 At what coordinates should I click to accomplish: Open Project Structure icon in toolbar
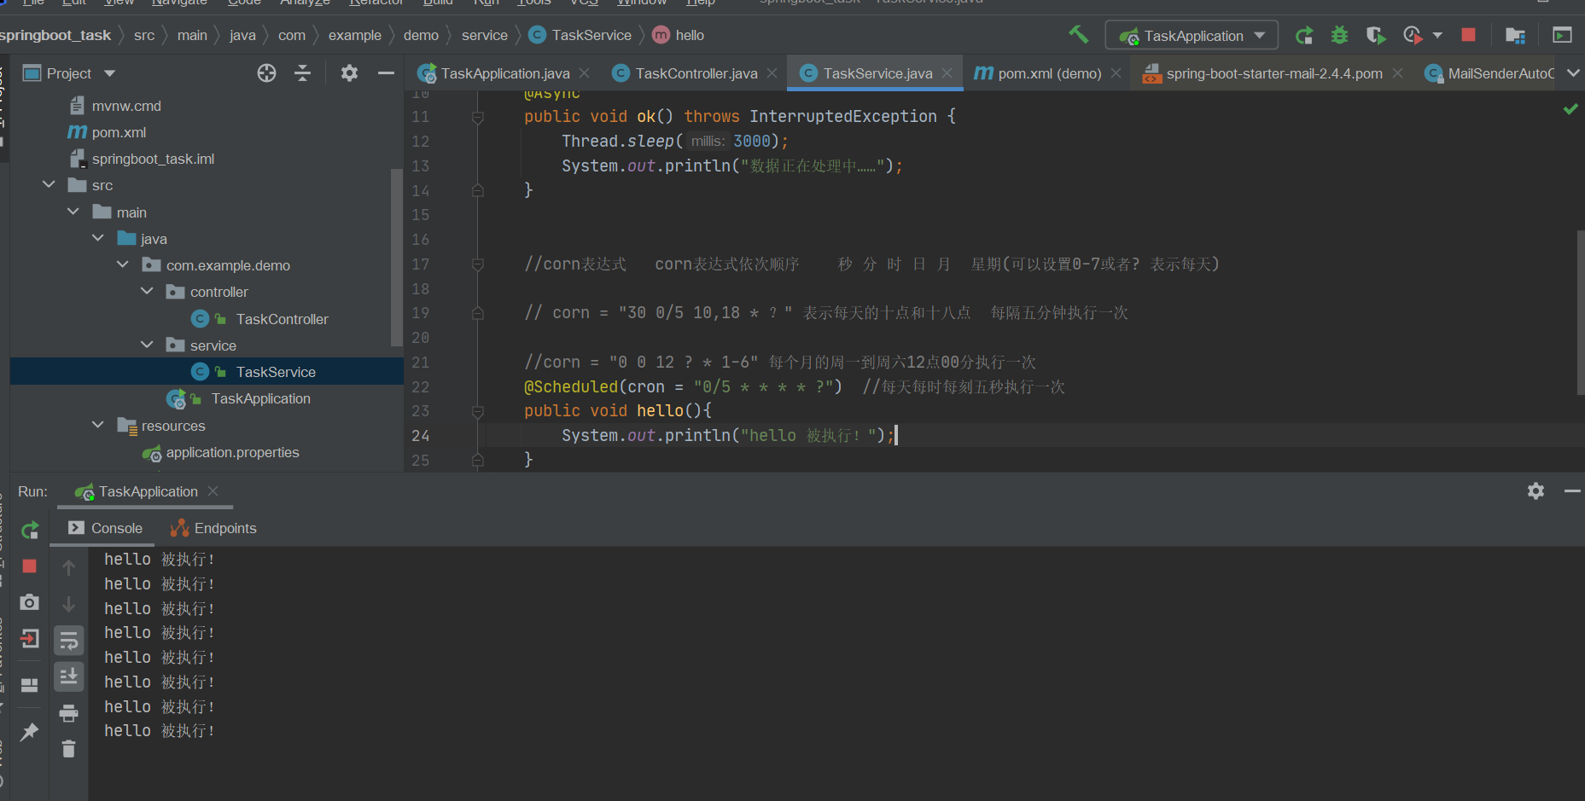[x=1515, y=35]
